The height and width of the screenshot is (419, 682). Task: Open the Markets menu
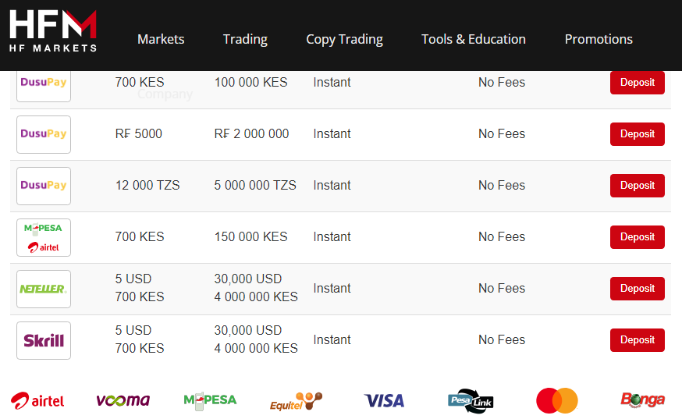click(x=161, y=39)
